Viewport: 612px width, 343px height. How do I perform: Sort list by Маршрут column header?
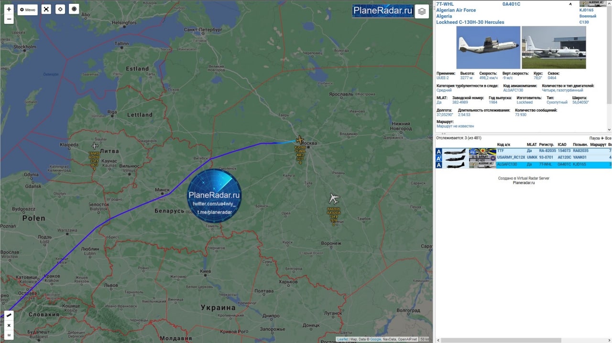click(x=598, y=145)
